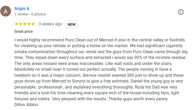Select the third yellow rating star
The image size is (193, 110).
pos(25,24)
